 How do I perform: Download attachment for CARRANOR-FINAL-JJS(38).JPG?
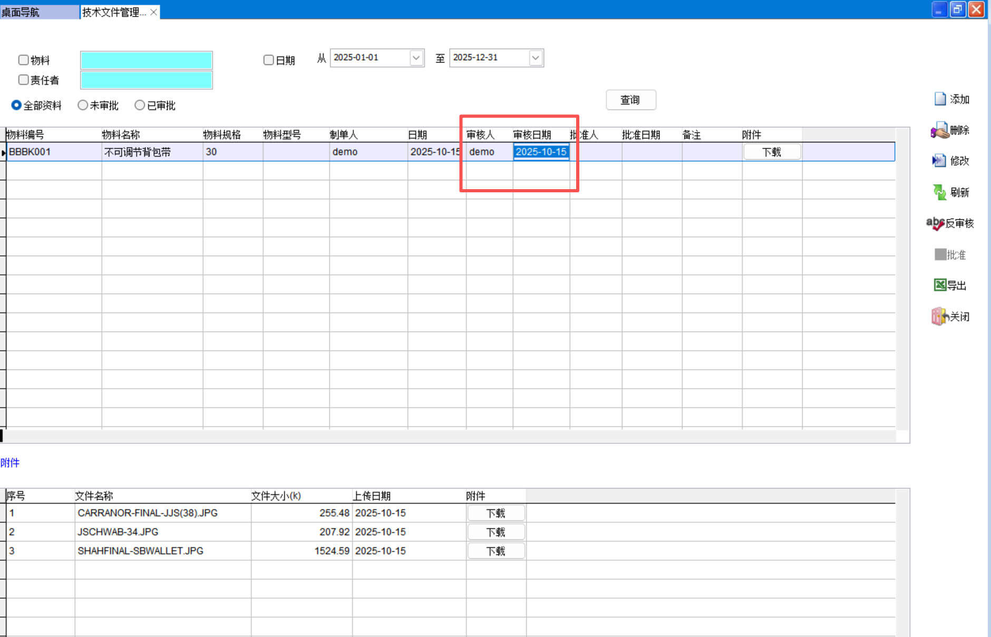(x=495, y=513)
